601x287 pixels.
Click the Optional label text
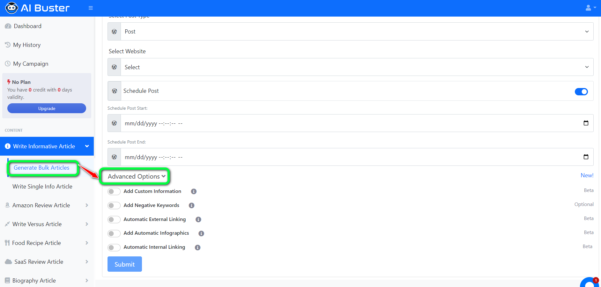584,204
